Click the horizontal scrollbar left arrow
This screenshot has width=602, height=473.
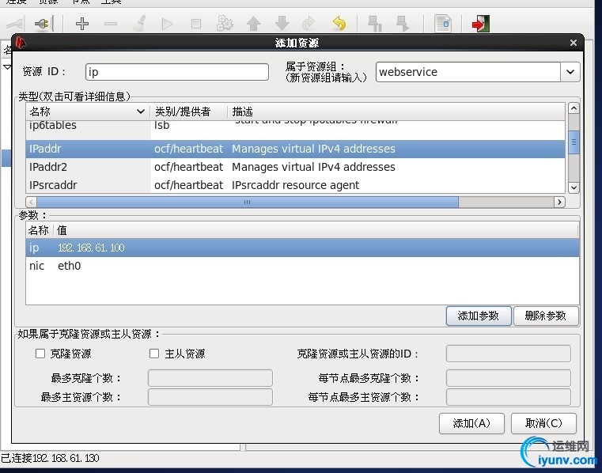tap(32, 202)
